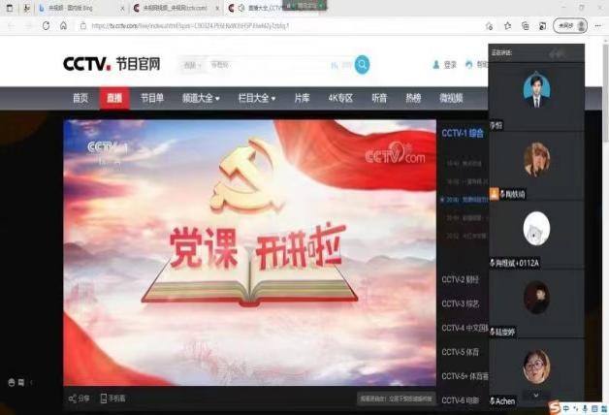Open the 节目单 navigation item

(x=151, y=98)
